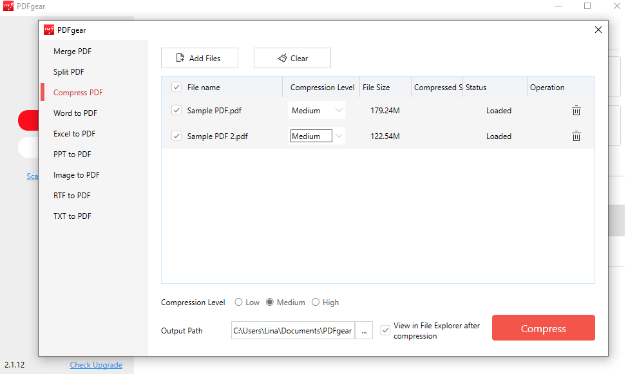Select Low compression level
Screen dimensions: 628x374
point(239,303)
